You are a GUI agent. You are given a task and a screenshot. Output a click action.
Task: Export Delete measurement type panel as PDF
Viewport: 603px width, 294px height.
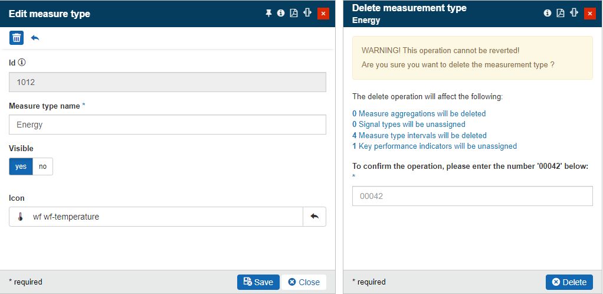[x=561, y=13]
